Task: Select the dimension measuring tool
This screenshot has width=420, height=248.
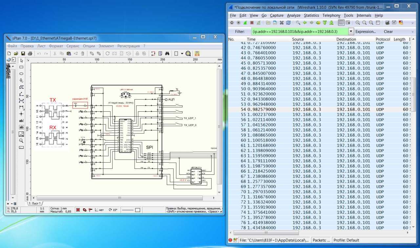Action: pos(21,107)
